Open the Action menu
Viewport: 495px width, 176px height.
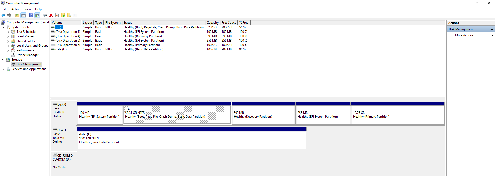pos(16,9)
